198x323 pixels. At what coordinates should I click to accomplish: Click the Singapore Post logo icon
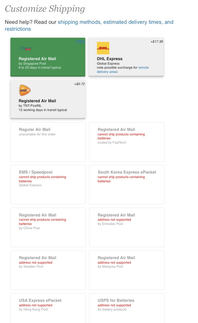click(x=25, y=48)
